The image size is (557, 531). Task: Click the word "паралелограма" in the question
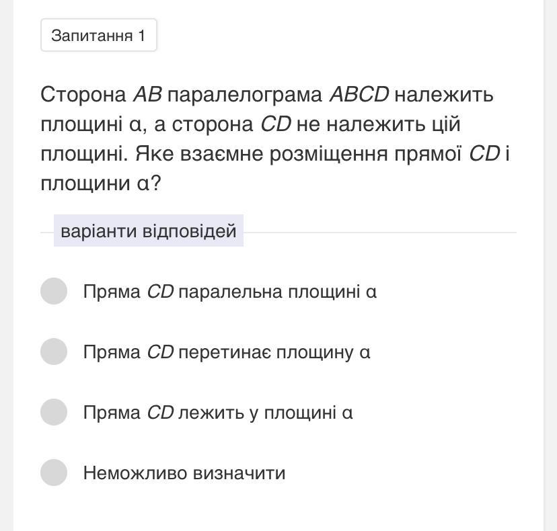pos(245,95)
